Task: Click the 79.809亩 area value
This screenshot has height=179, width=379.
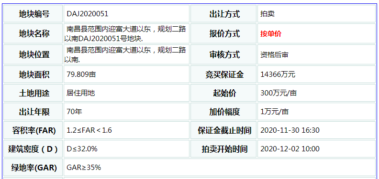Action: 81,74
